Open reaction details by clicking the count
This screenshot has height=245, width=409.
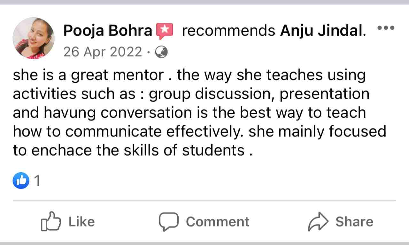coord(37,181)
